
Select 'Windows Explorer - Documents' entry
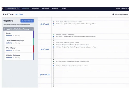(65, 34)
